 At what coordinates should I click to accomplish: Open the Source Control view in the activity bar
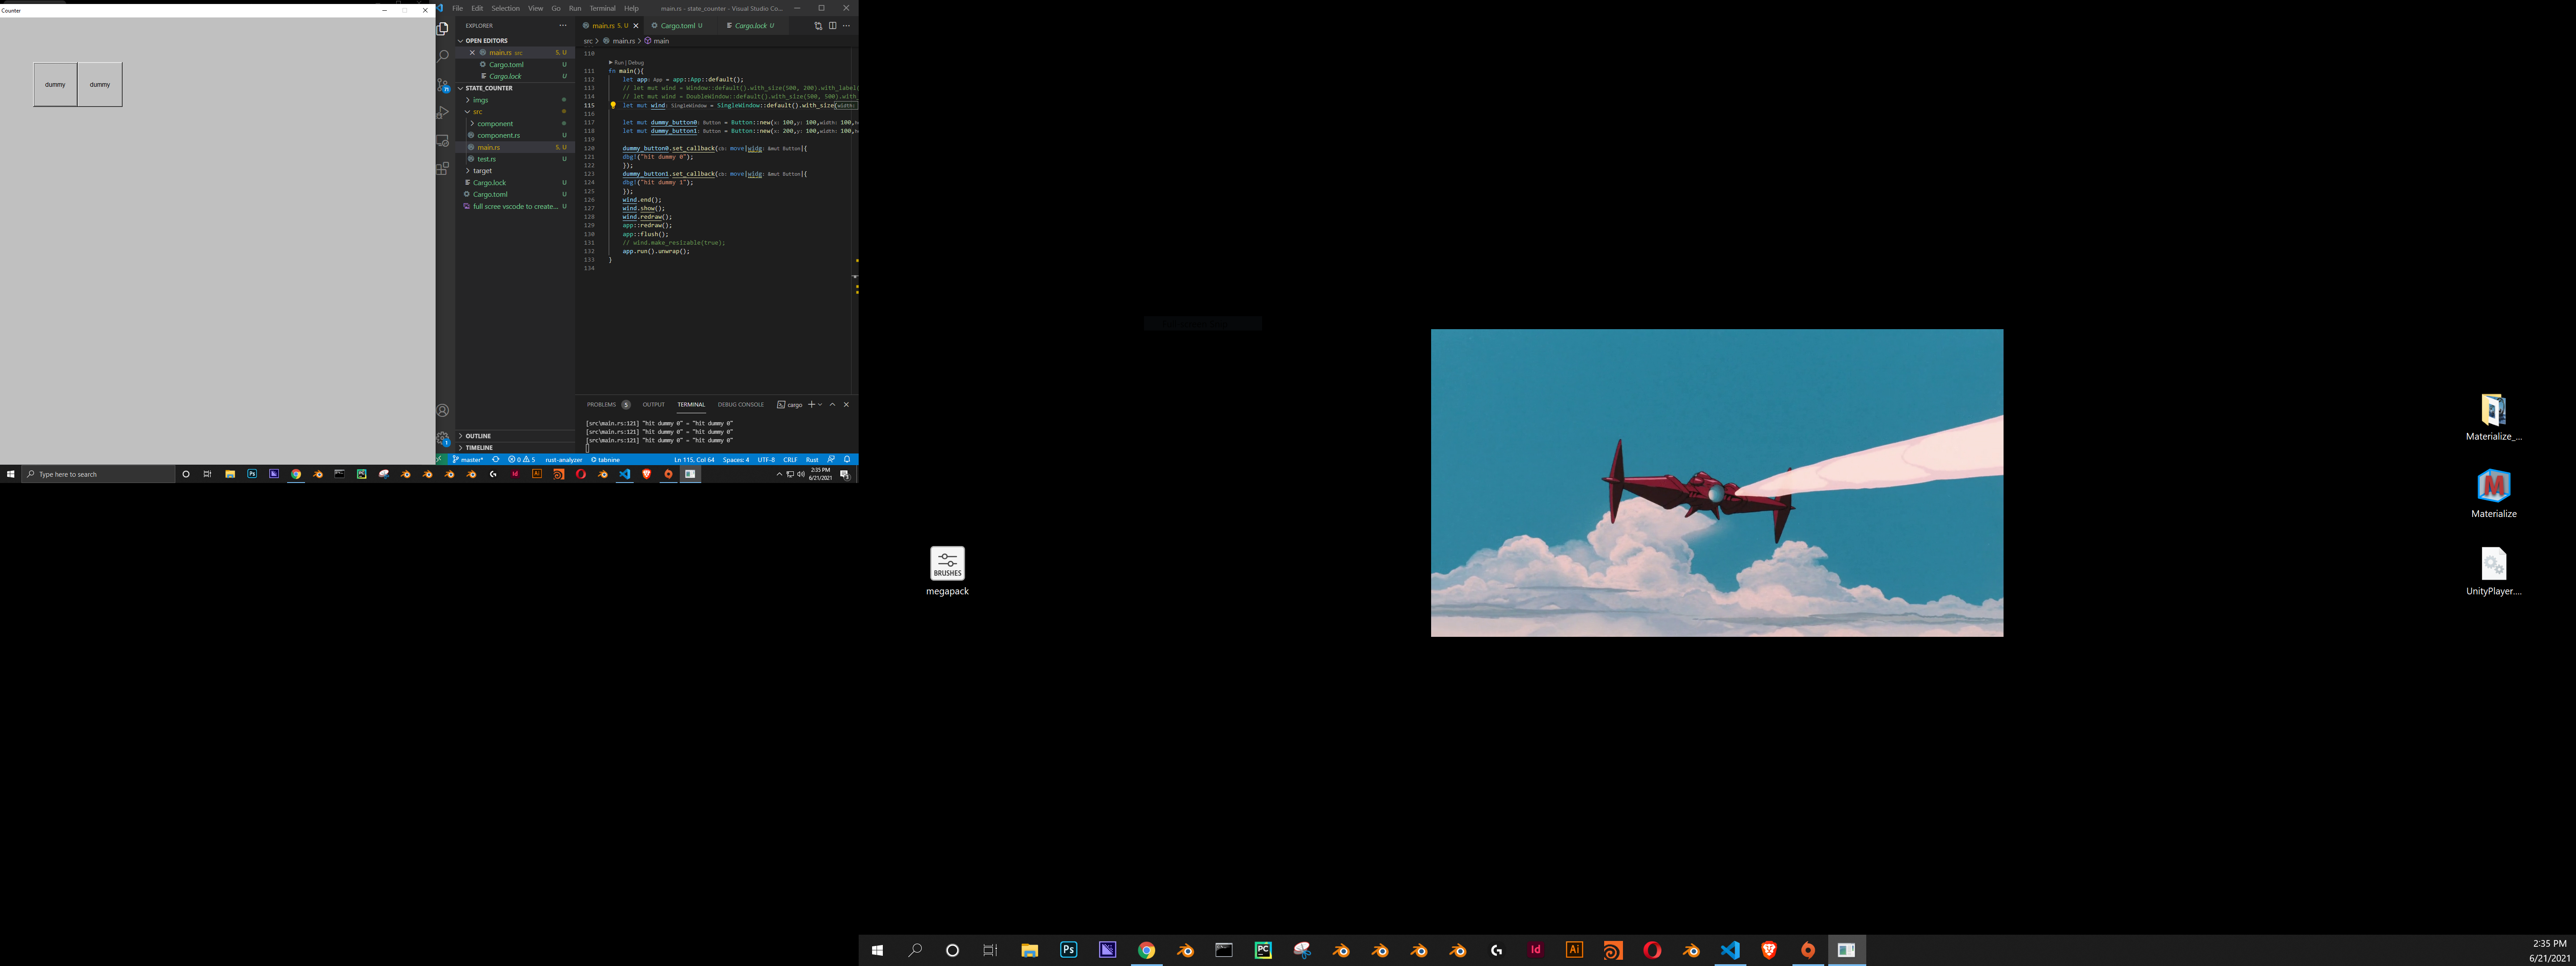441,86
